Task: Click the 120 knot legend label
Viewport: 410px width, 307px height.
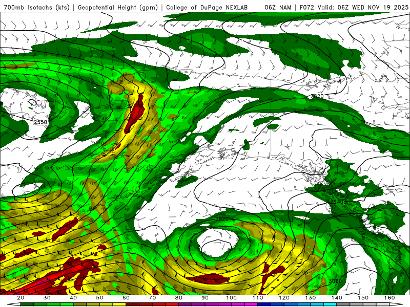Action: 284,298
